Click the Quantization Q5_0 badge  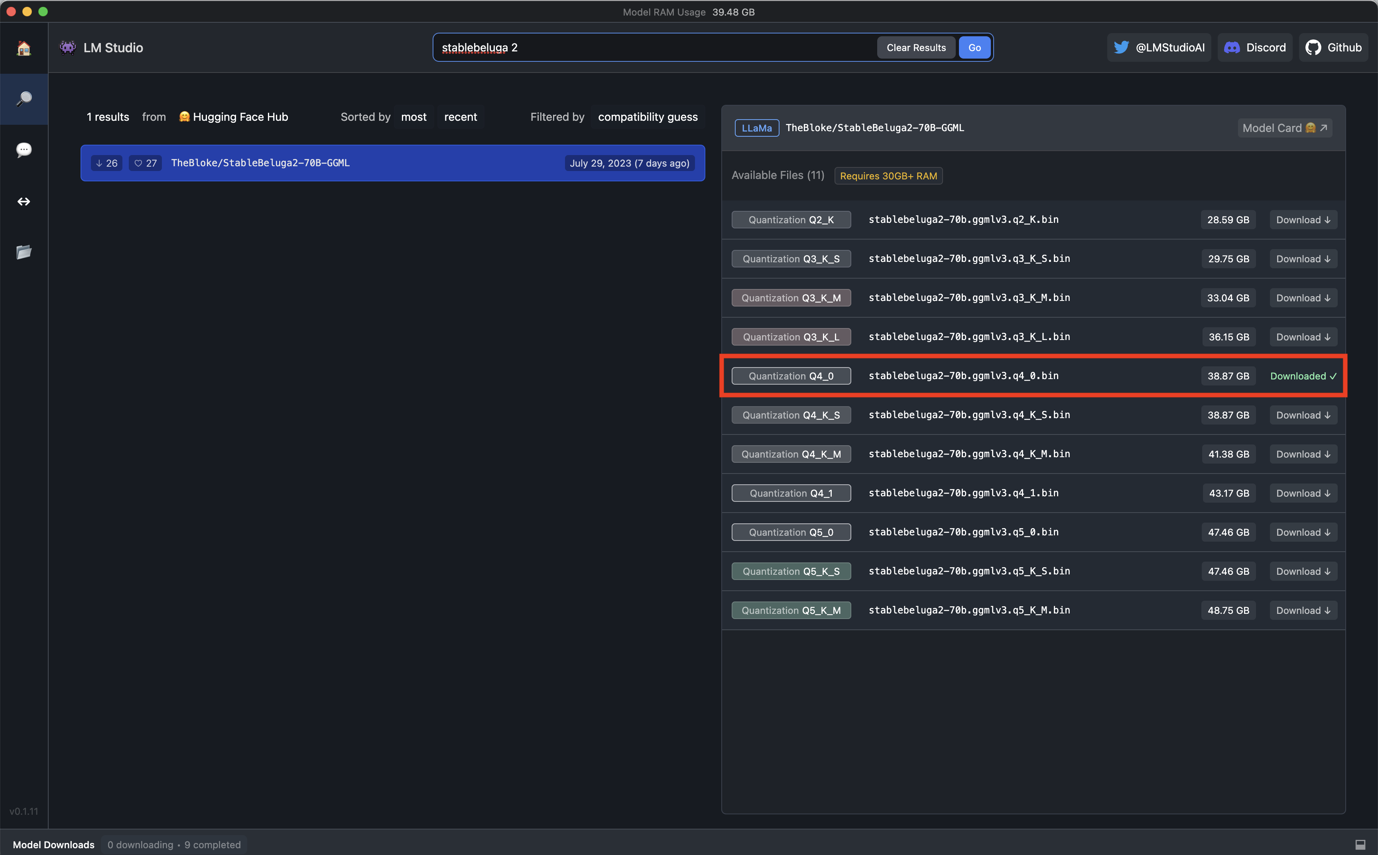click(791, 532)
